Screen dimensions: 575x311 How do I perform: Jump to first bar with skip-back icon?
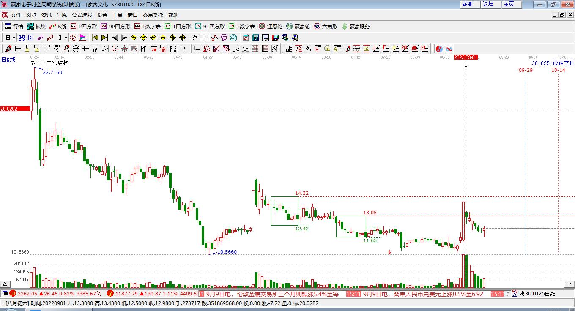pyautogui.click(x=95, y=38)
